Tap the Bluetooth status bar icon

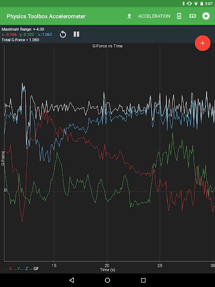click(184, 3)
